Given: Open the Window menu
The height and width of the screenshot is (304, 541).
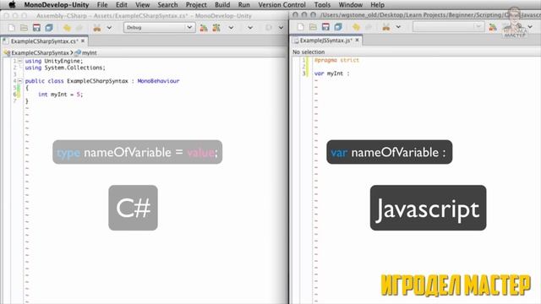Looking at the screenshot, I should tap(351, 5).
